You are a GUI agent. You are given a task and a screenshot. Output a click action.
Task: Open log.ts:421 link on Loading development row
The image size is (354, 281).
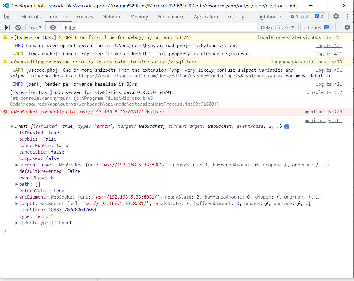coord(329,46)
